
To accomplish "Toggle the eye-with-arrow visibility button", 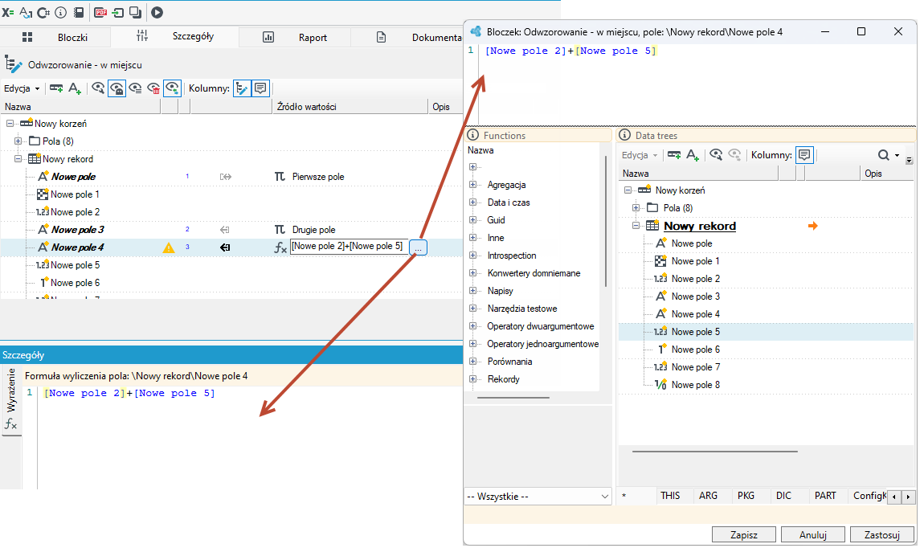I will [173, 88].
